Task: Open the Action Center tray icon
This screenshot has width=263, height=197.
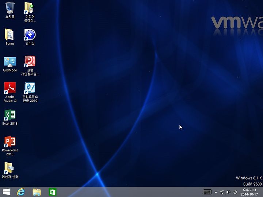Action: pos(235,192)
